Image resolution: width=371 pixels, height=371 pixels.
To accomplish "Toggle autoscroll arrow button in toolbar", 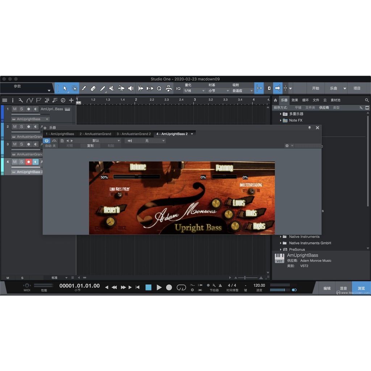I will tap(278, 88).
